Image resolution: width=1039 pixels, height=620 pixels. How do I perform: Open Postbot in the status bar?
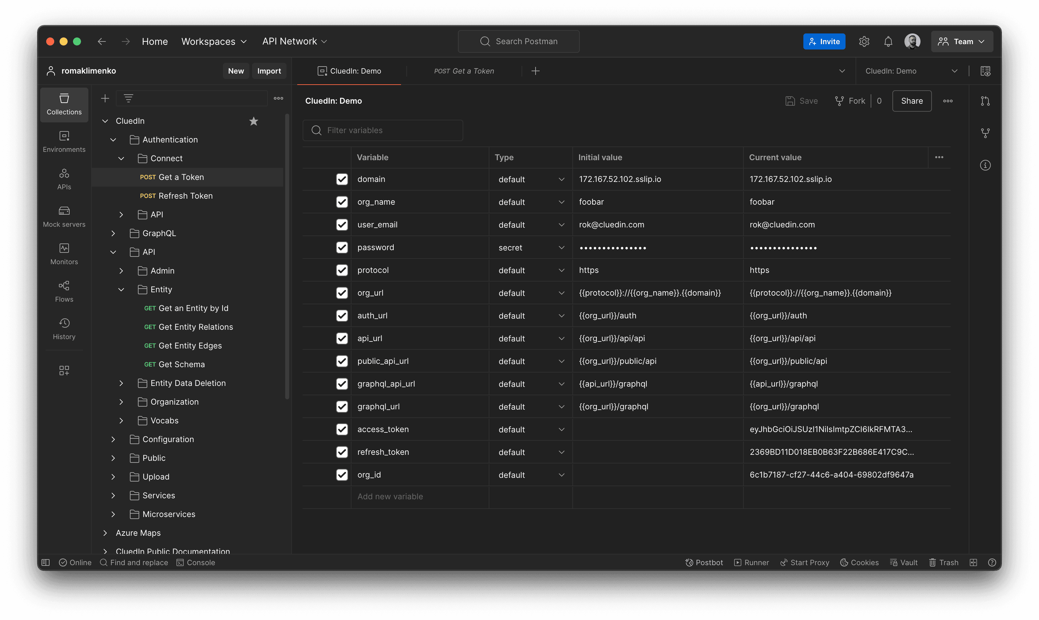[x=704, y=563]
